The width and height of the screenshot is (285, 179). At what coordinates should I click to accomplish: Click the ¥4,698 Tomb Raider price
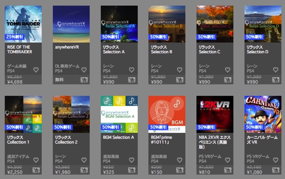[15, 82]
